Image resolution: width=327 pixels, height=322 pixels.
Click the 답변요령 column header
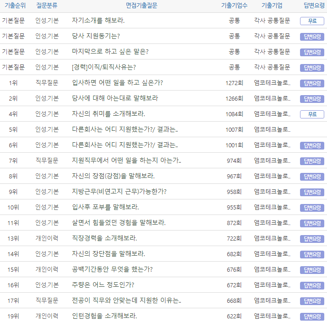(314, 5)
